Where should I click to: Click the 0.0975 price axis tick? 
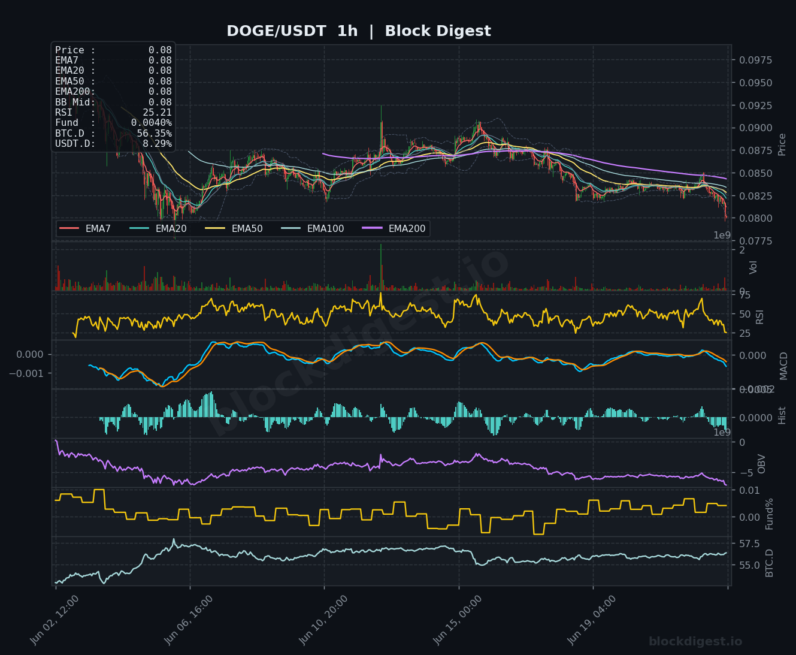point(755,61)
